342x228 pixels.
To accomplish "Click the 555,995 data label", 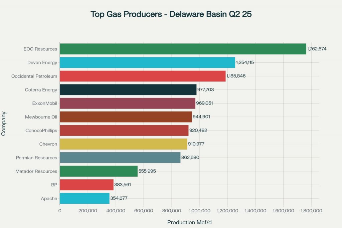I will click(147, 171).
